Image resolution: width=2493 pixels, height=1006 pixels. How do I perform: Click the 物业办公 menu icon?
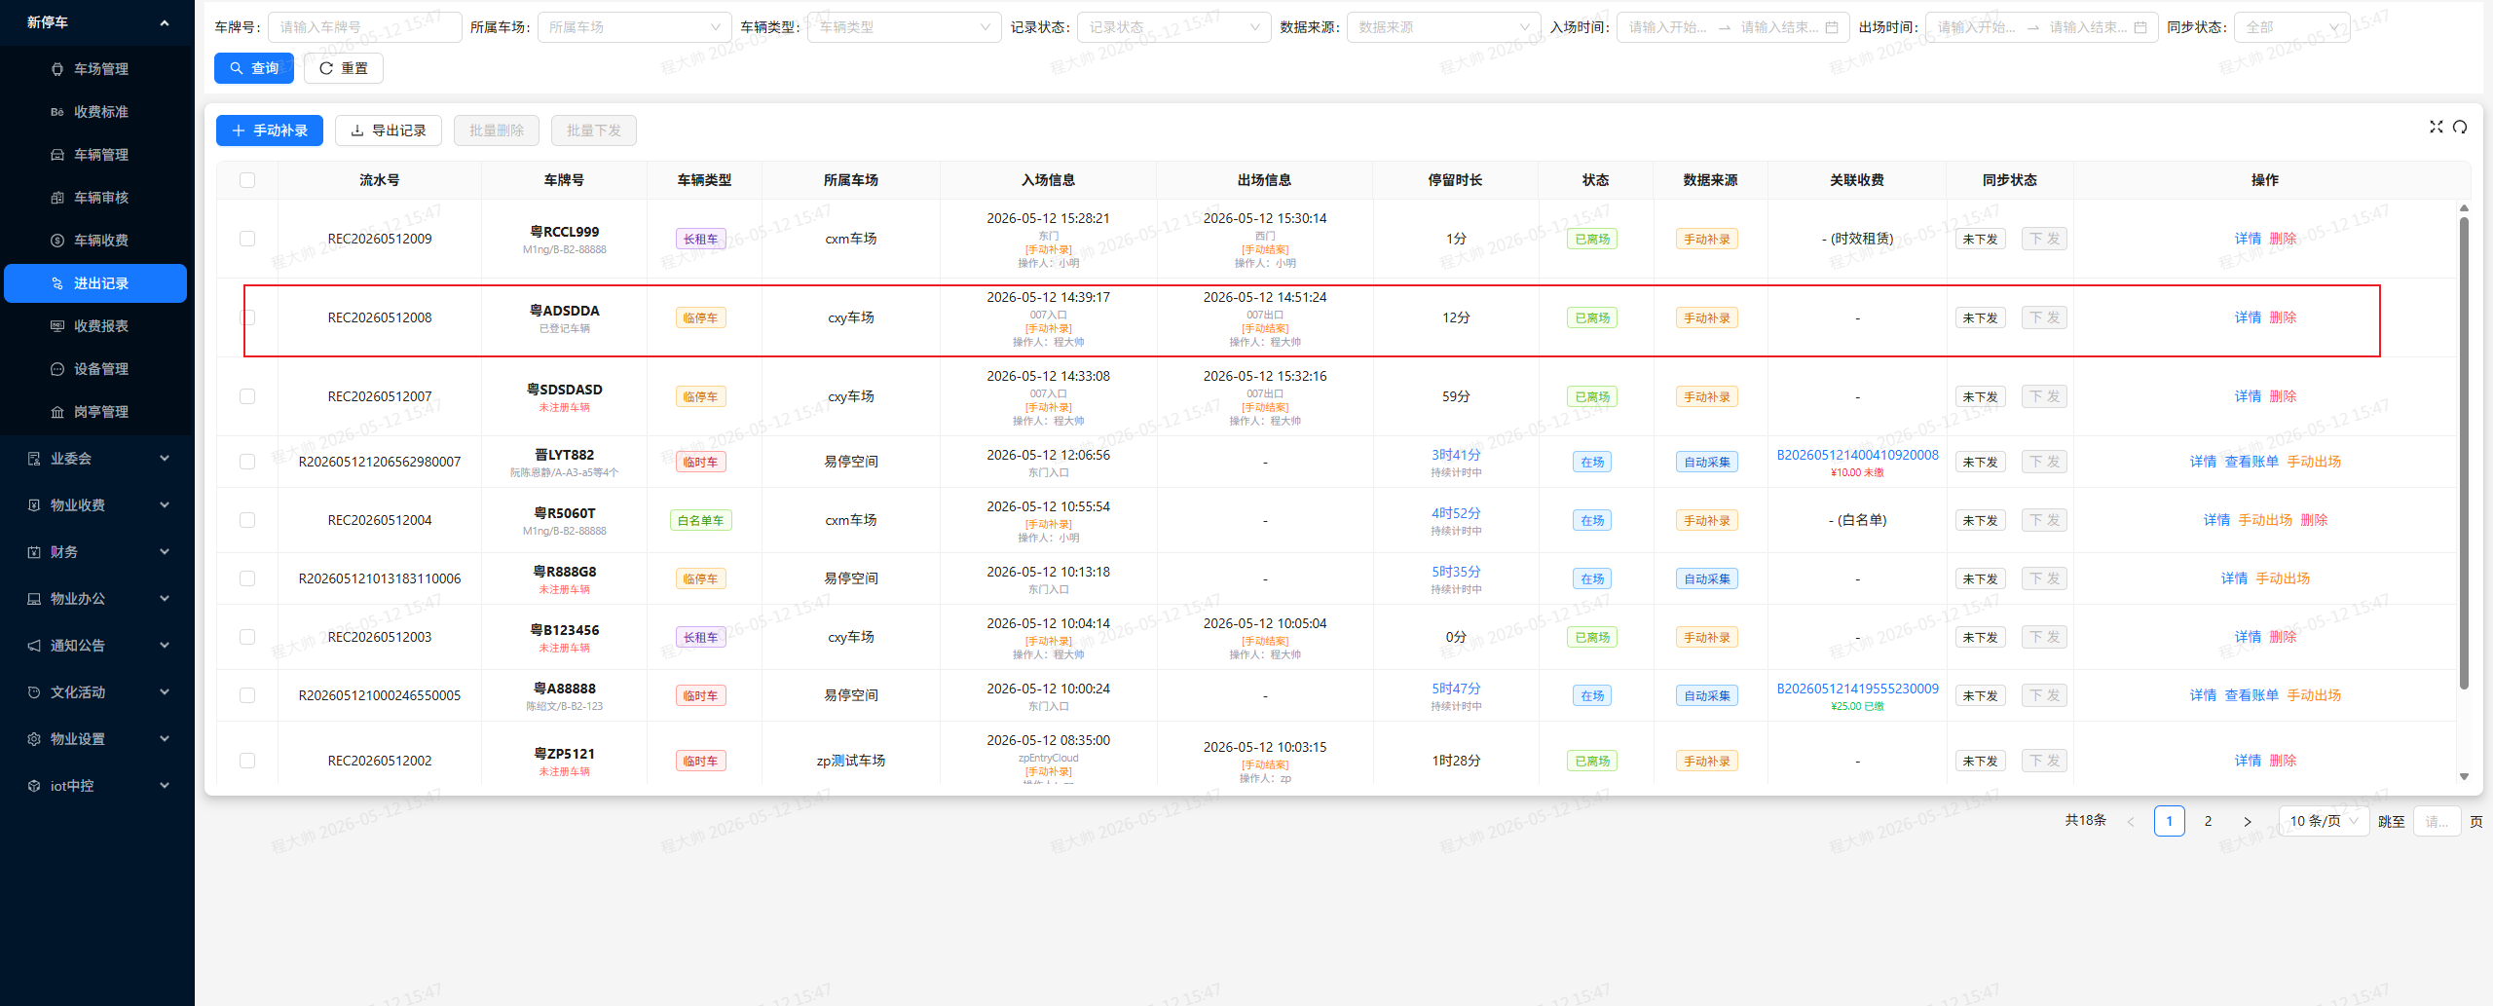34,599
